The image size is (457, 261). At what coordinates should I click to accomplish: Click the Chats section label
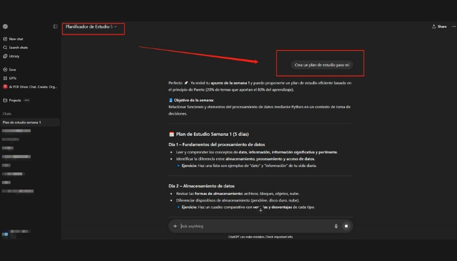(x=7, y=114)
